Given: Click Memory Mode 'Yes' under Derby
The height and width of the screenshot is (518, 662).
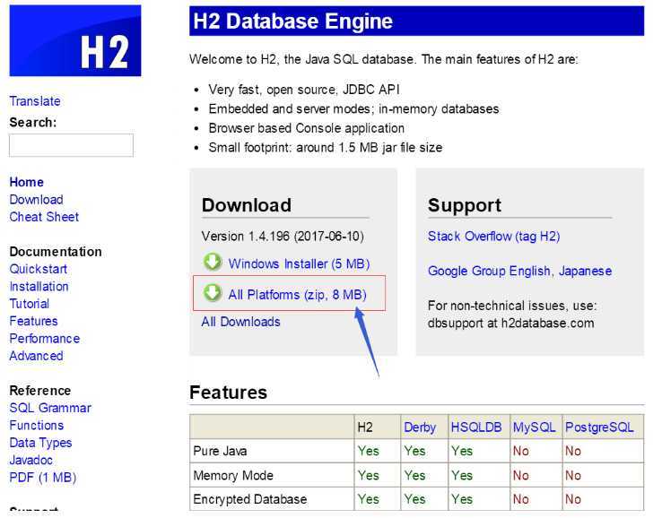Looking at the screenshot, I should (x=414, y=475).
